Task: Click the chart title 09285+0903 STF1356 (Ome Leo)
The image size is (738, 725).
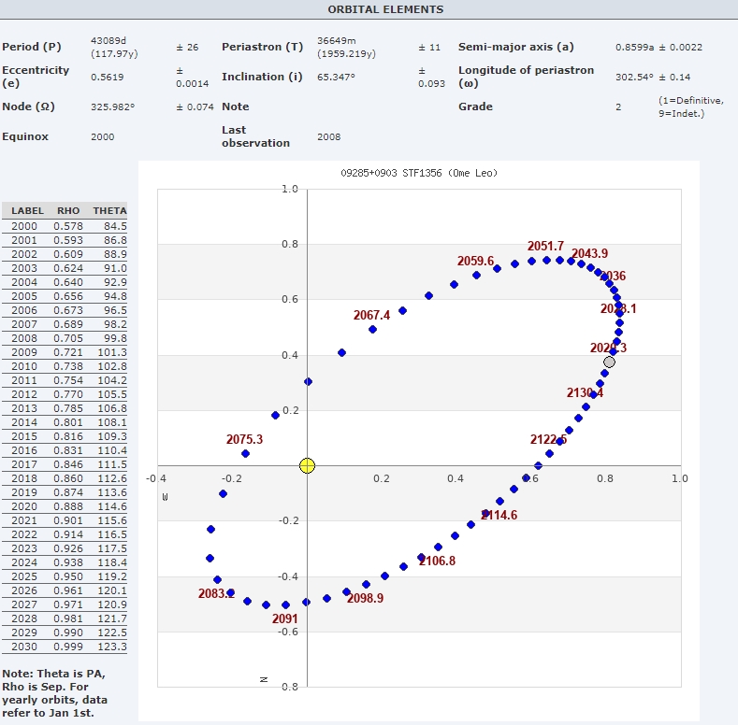Action: tap(418, 173)
